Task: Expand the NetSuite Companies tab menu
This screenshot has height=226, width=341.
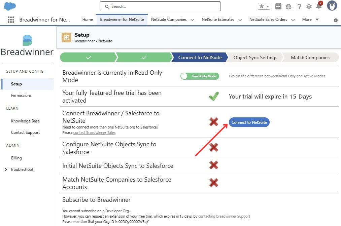Action: coord(192,20)
